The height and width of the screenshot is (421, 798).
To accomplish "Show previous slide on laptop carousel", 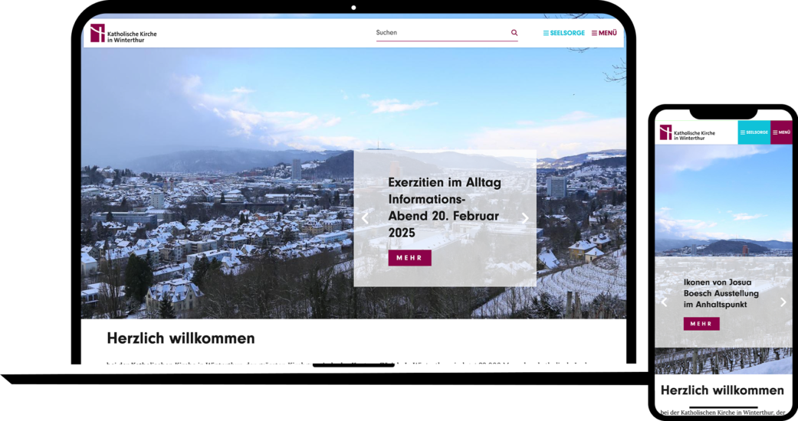I will tap(365, 219).
